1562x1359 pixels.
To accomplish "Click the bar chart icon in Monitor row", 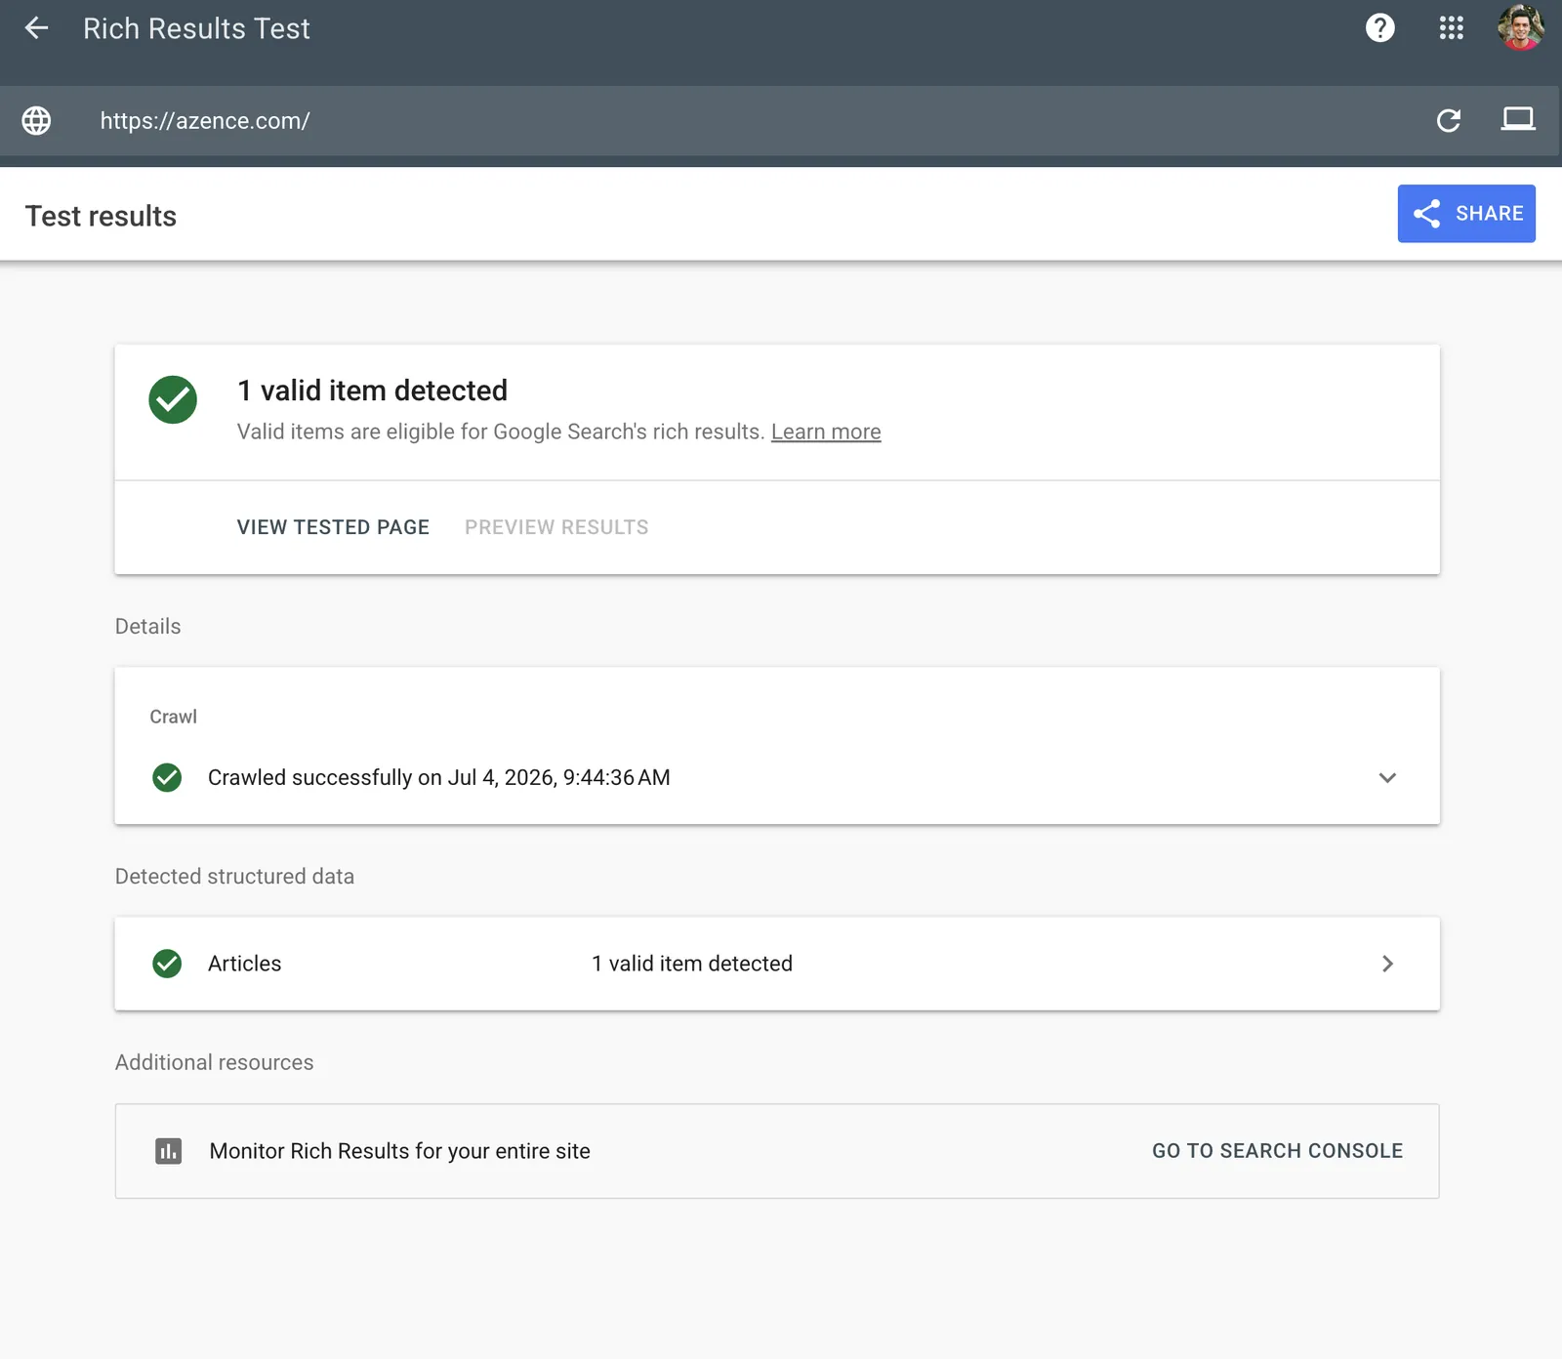I will [x=168, y=1151].
